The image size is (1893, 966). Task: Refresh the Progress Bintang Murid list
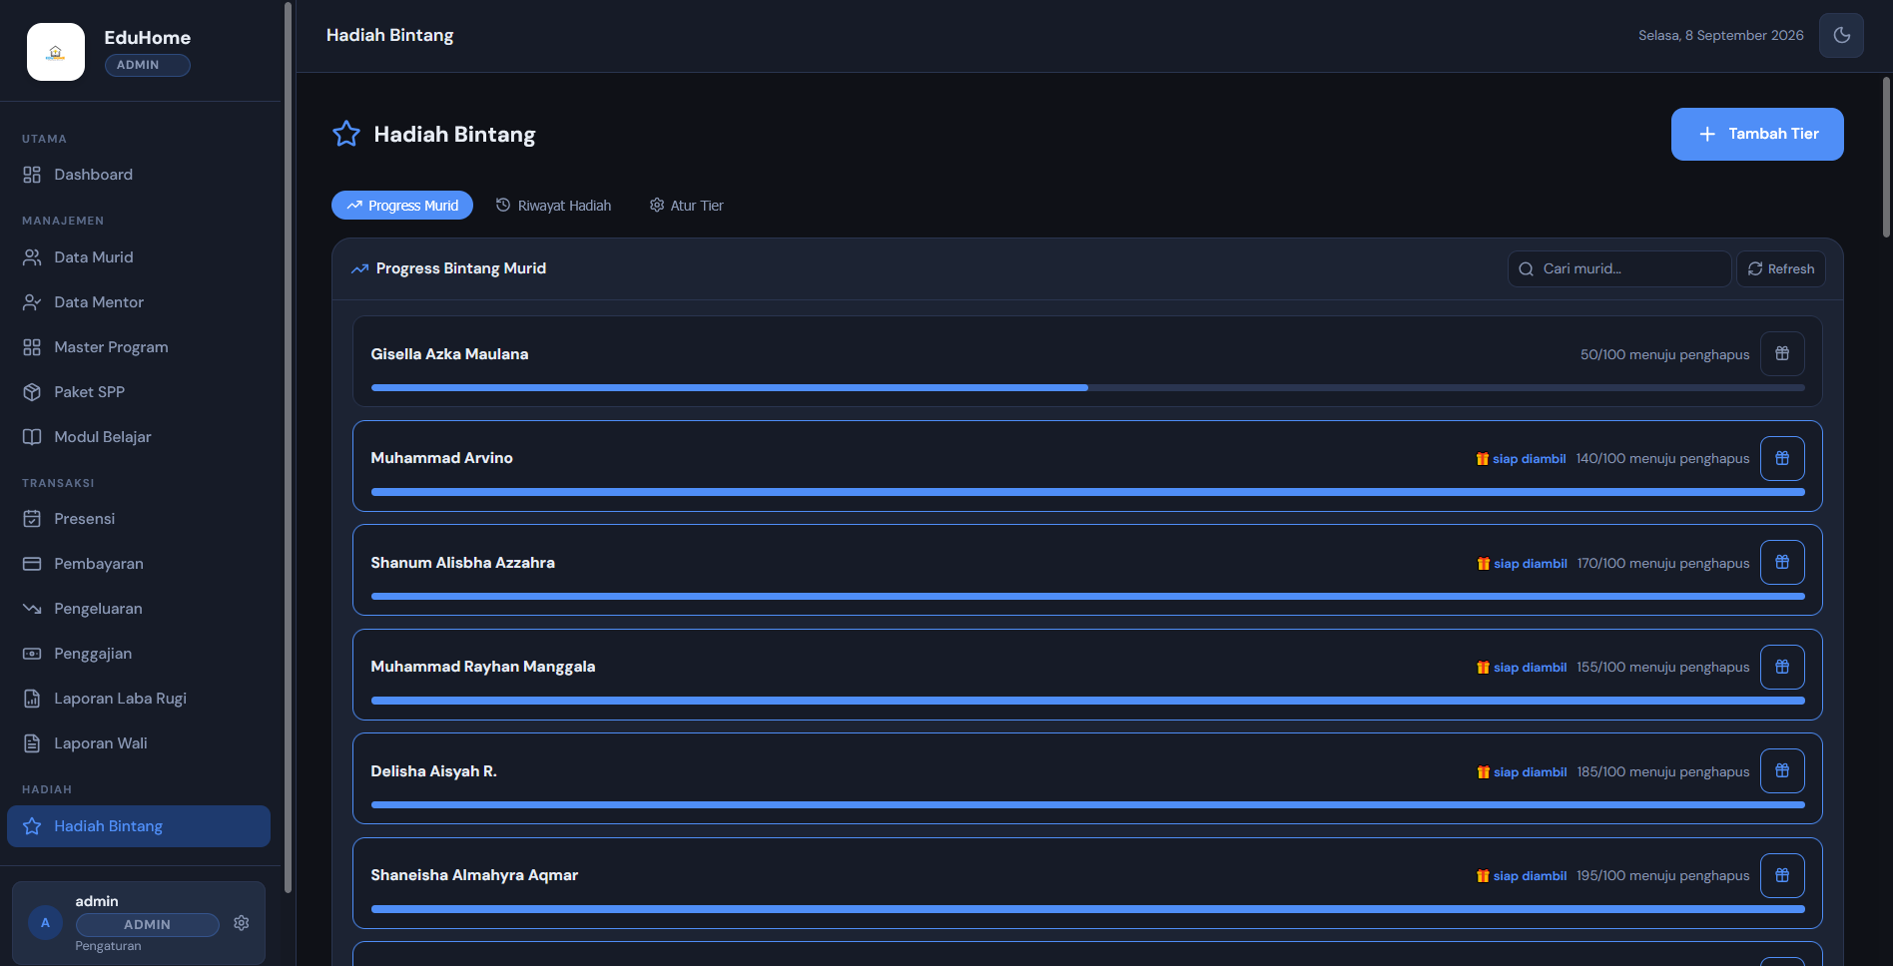1781,268
